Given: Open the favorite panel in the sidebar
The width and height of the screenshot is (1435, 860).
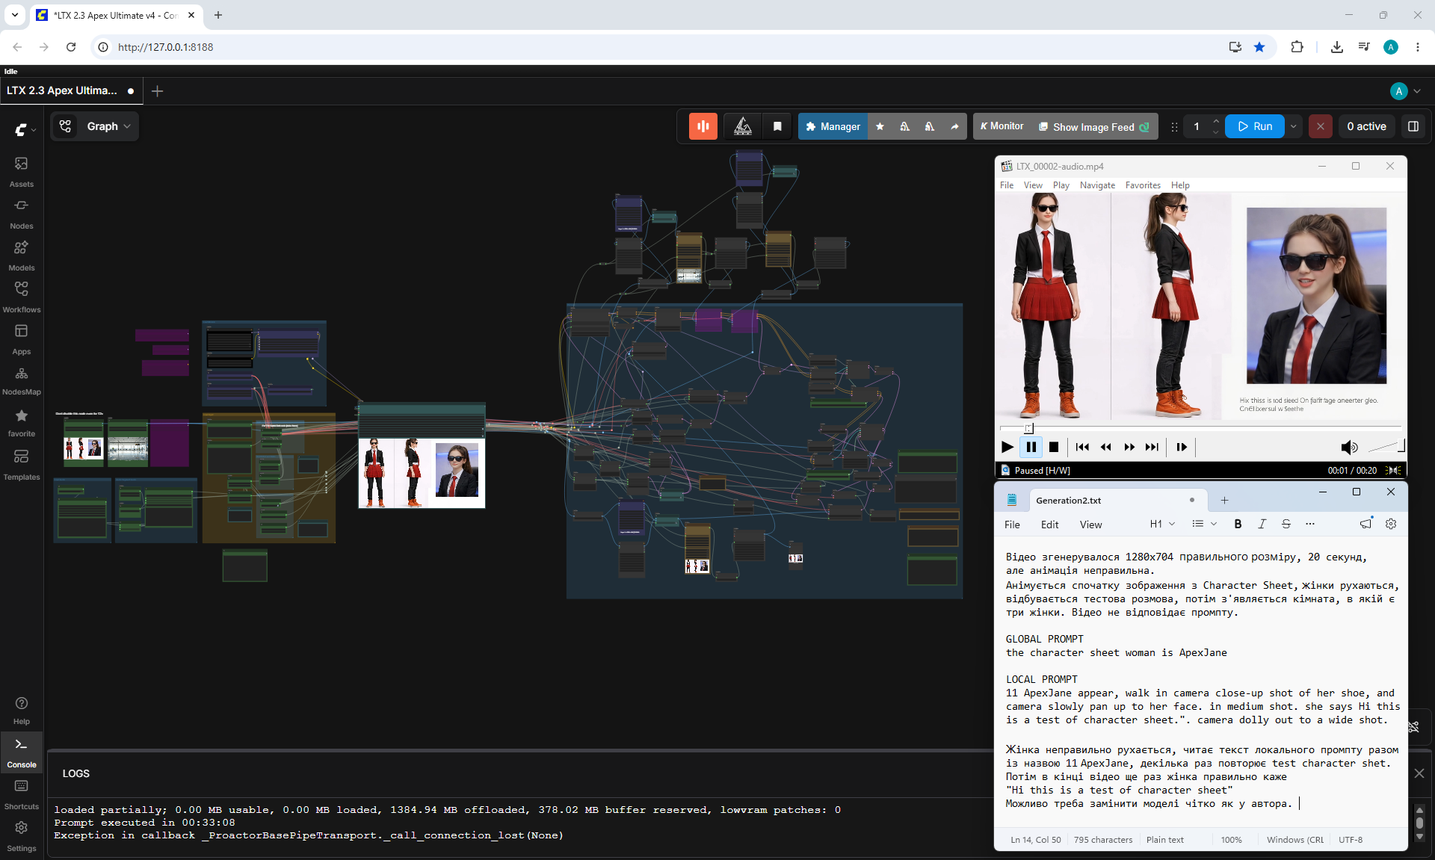Looking at the screenshot, I should (x=22, y=422).
